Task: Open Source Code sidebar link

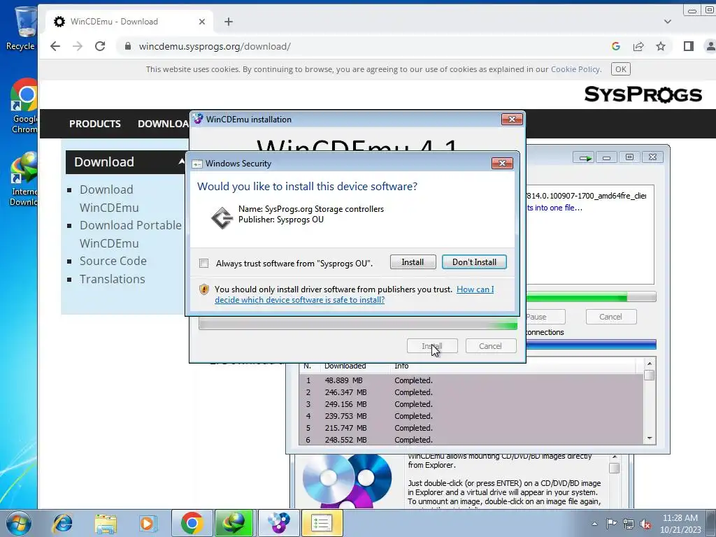Action: coord(113,261)
